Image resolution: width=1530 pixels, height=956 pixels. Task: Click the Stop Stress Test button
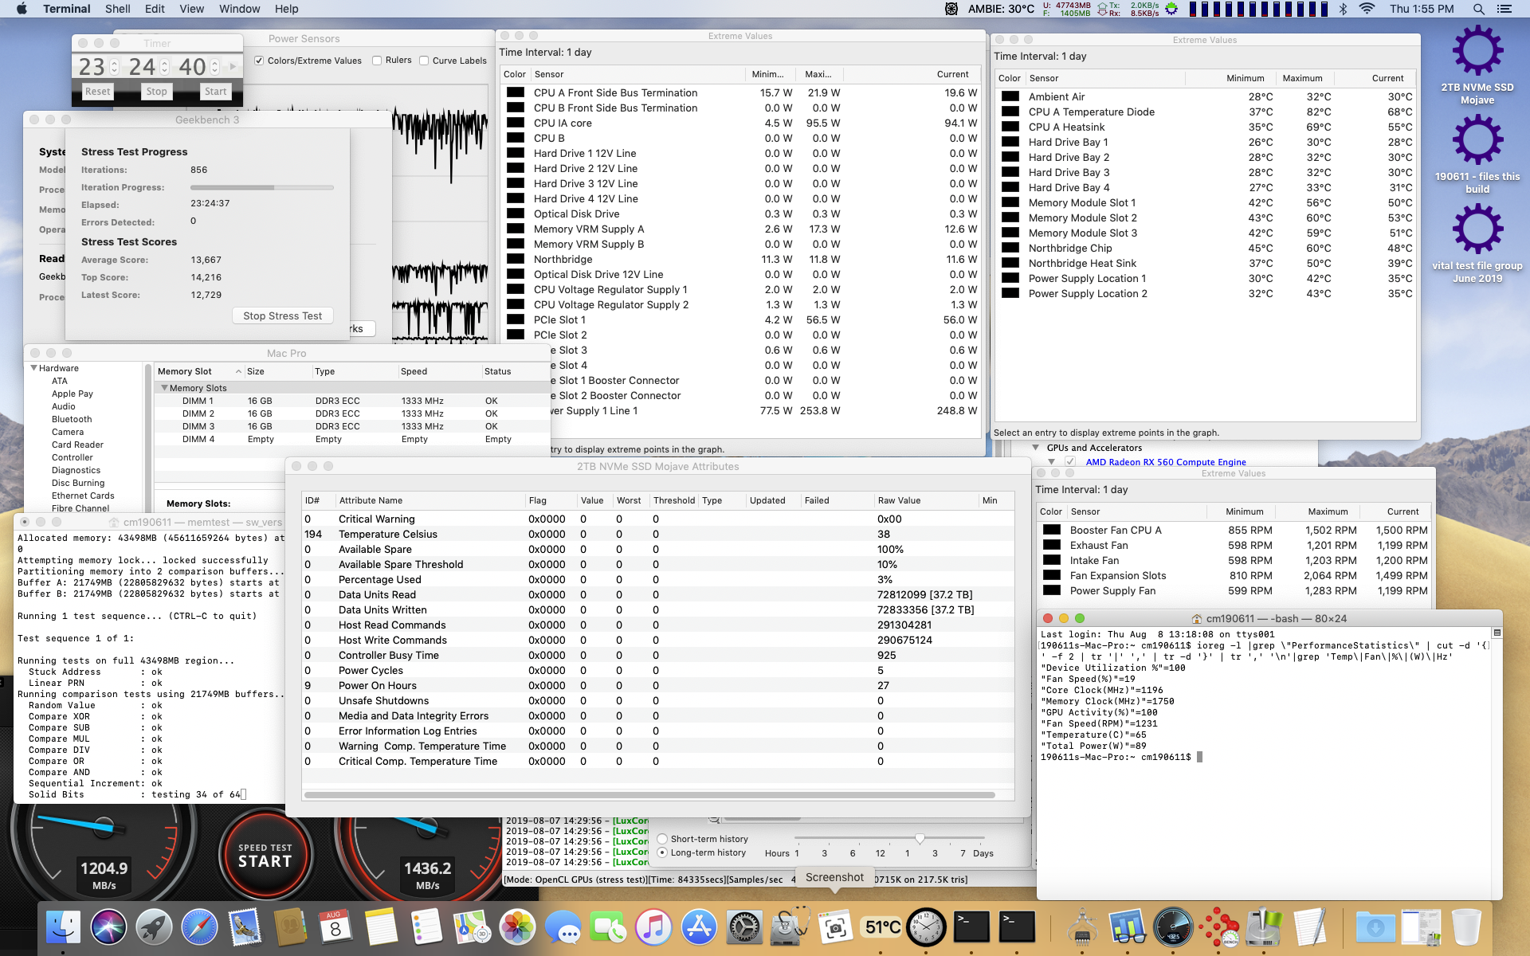[x=283, y=315]
